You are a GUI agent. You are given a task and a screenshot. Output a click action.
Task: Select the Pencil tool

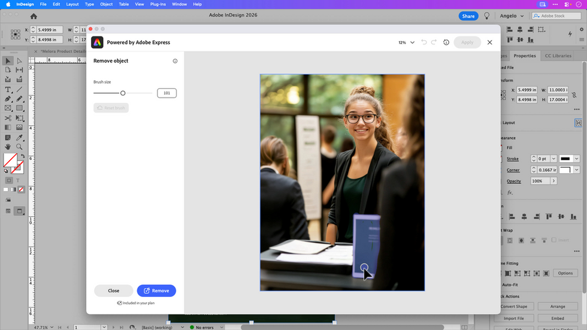[19, 99]
